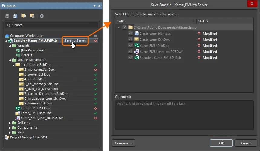The width and height of the screenshot is (260, 151).
Task: Toggle checkbox for Sample - Kame_FMU.PrjPcb in dialog
Action: [131, 57]
